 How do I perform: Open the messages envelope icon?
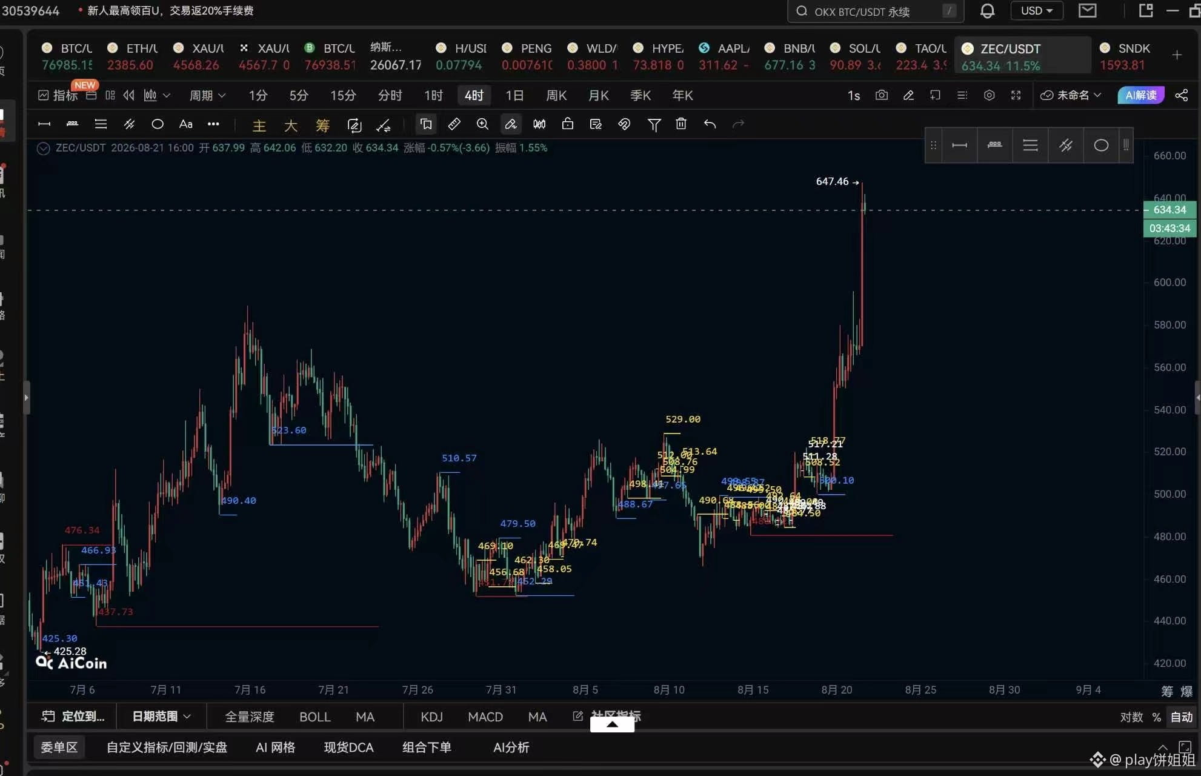[x=1088, y=10]
